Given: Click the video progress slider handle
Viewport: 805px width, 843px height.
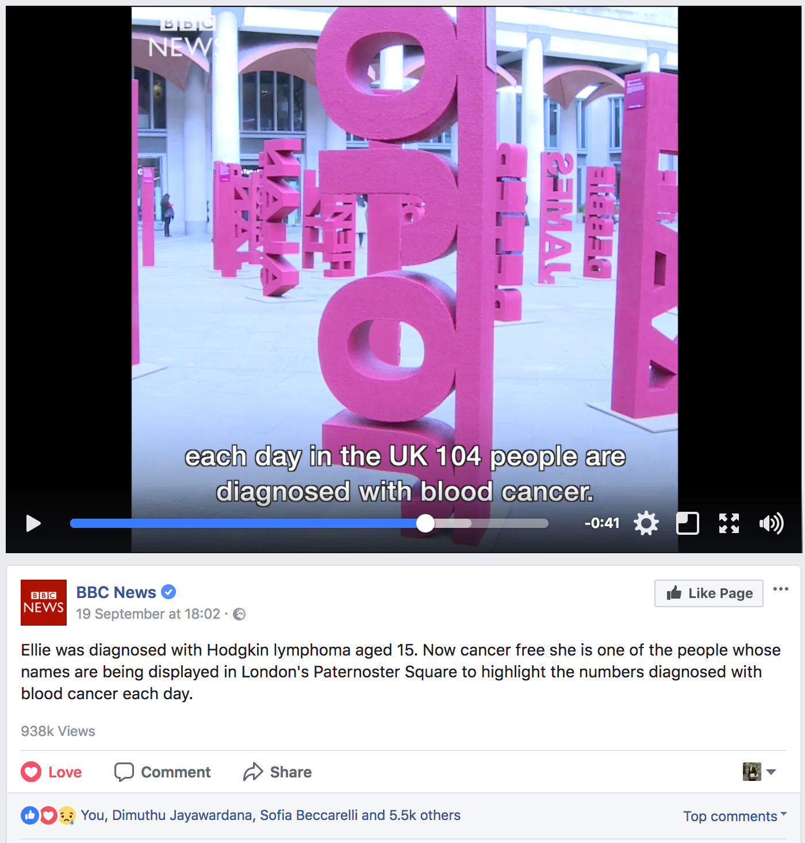Looking at the screenshot, I should 425,523.
